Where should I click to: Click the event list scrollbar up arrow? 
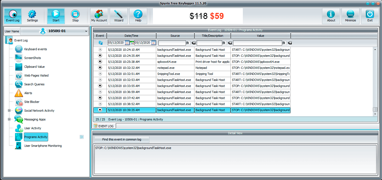click(x=375, y=49)
